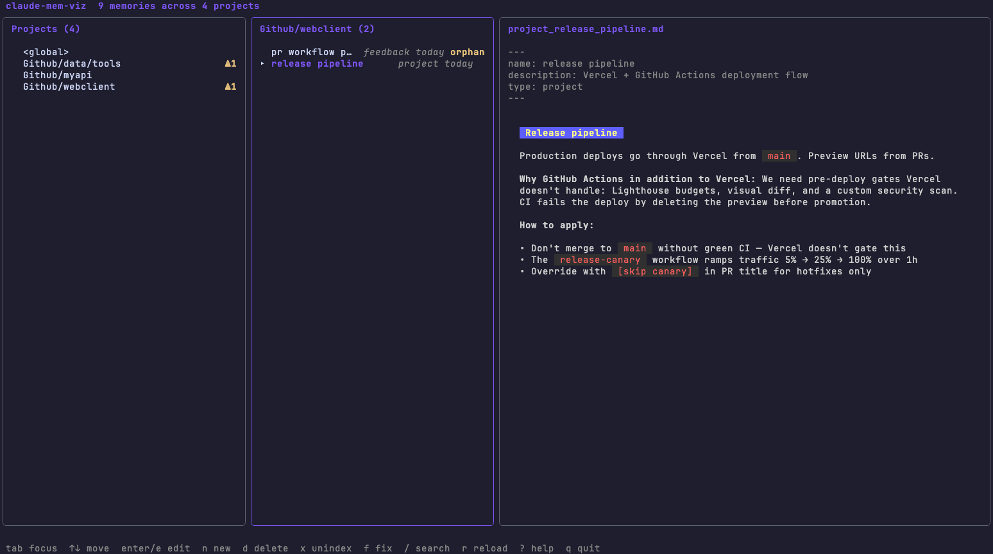Click the 'main' code tag in Production deploys line
Image resolution: width=993 pixels, height=554 pixels.
(779, 156)
